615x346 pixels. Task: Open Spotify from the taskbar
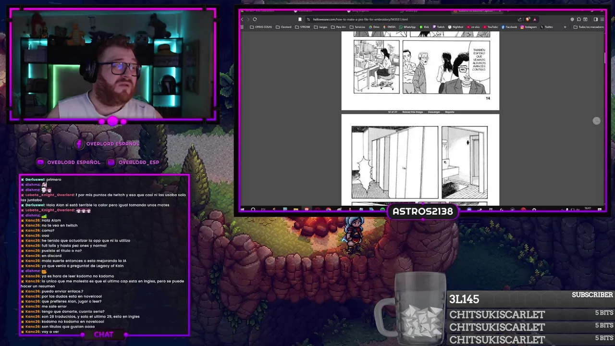(382, 210)
